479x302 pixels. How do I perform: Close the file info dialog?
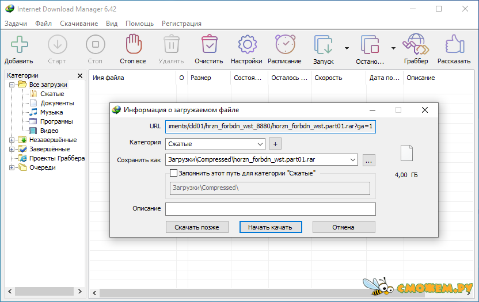coord(425,110)
